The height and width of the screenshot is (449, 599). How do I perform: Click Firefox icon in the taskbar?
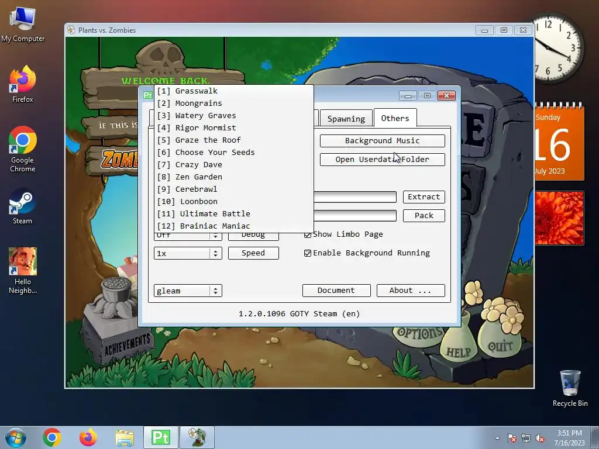[88, 437]
